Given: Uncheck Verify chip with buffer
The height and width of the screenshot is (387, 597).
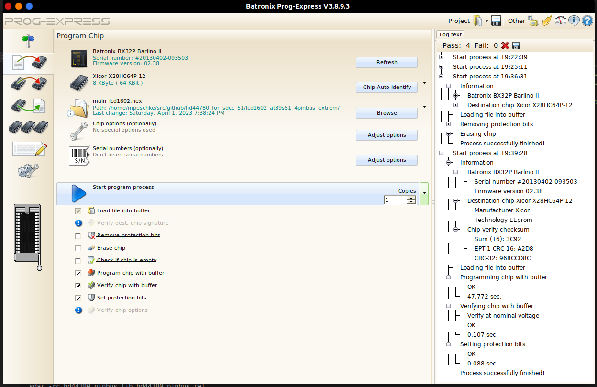Looking at the screenshot, I should click(x=78, y=286).
